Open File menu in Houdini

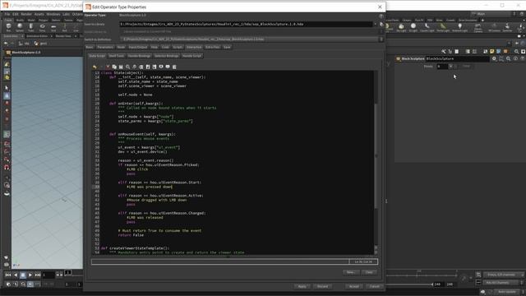pos(7,15)
